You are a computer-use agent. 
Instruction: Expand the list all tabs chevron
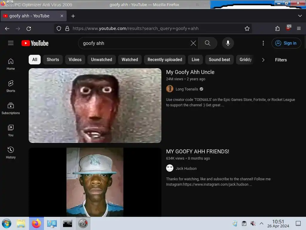click(300, 16)
